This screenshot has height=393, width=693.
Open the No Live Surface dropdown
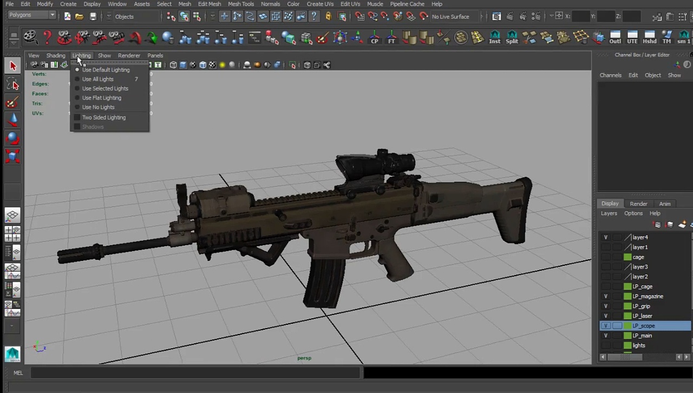450,16
